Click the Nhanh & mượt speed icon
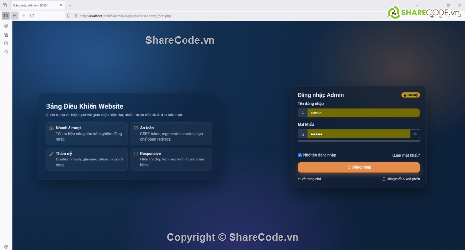465x250 pixels. pos(51,128)
